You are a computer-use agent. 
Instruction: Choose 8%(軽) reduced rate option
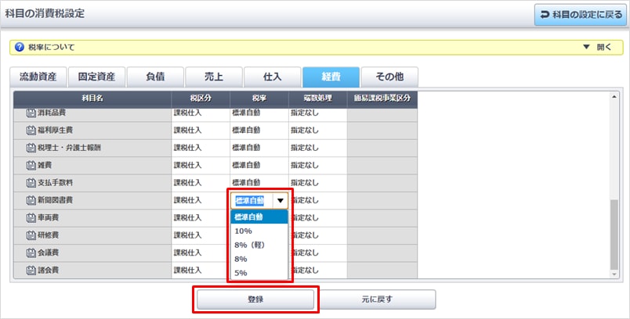[x=250, y=245]
